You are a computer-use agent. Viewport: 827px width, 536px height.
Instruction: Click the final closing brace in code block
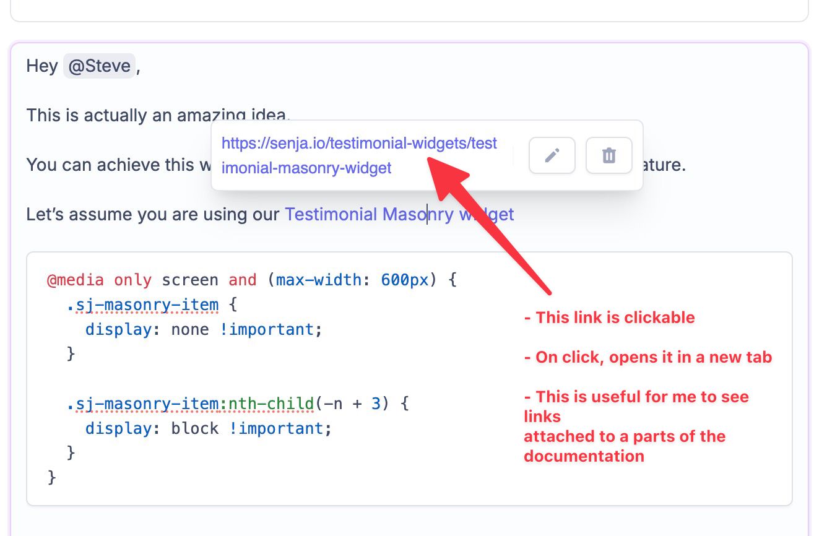tap(52, 478)
